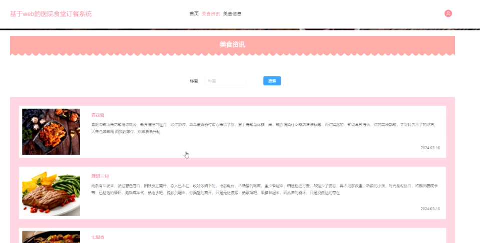
Task: Open the 理想三旬 article title link
Action: (100, 176)
